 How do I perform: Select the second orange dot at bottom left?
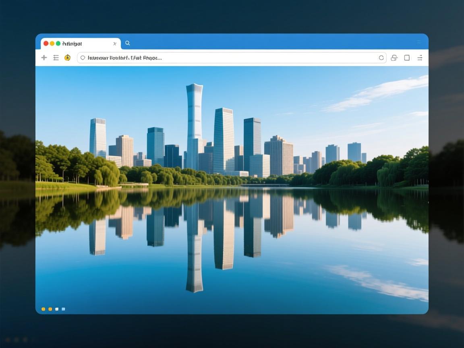coord(50,309)
